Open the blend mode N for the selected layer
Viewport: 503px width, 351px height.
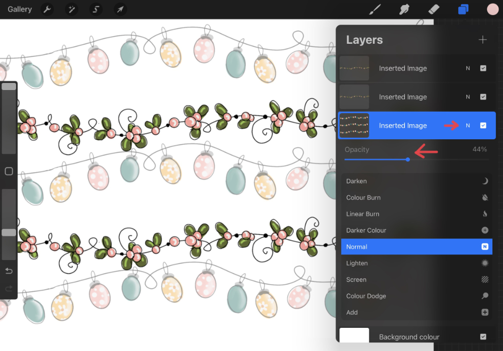pos(468,125)
